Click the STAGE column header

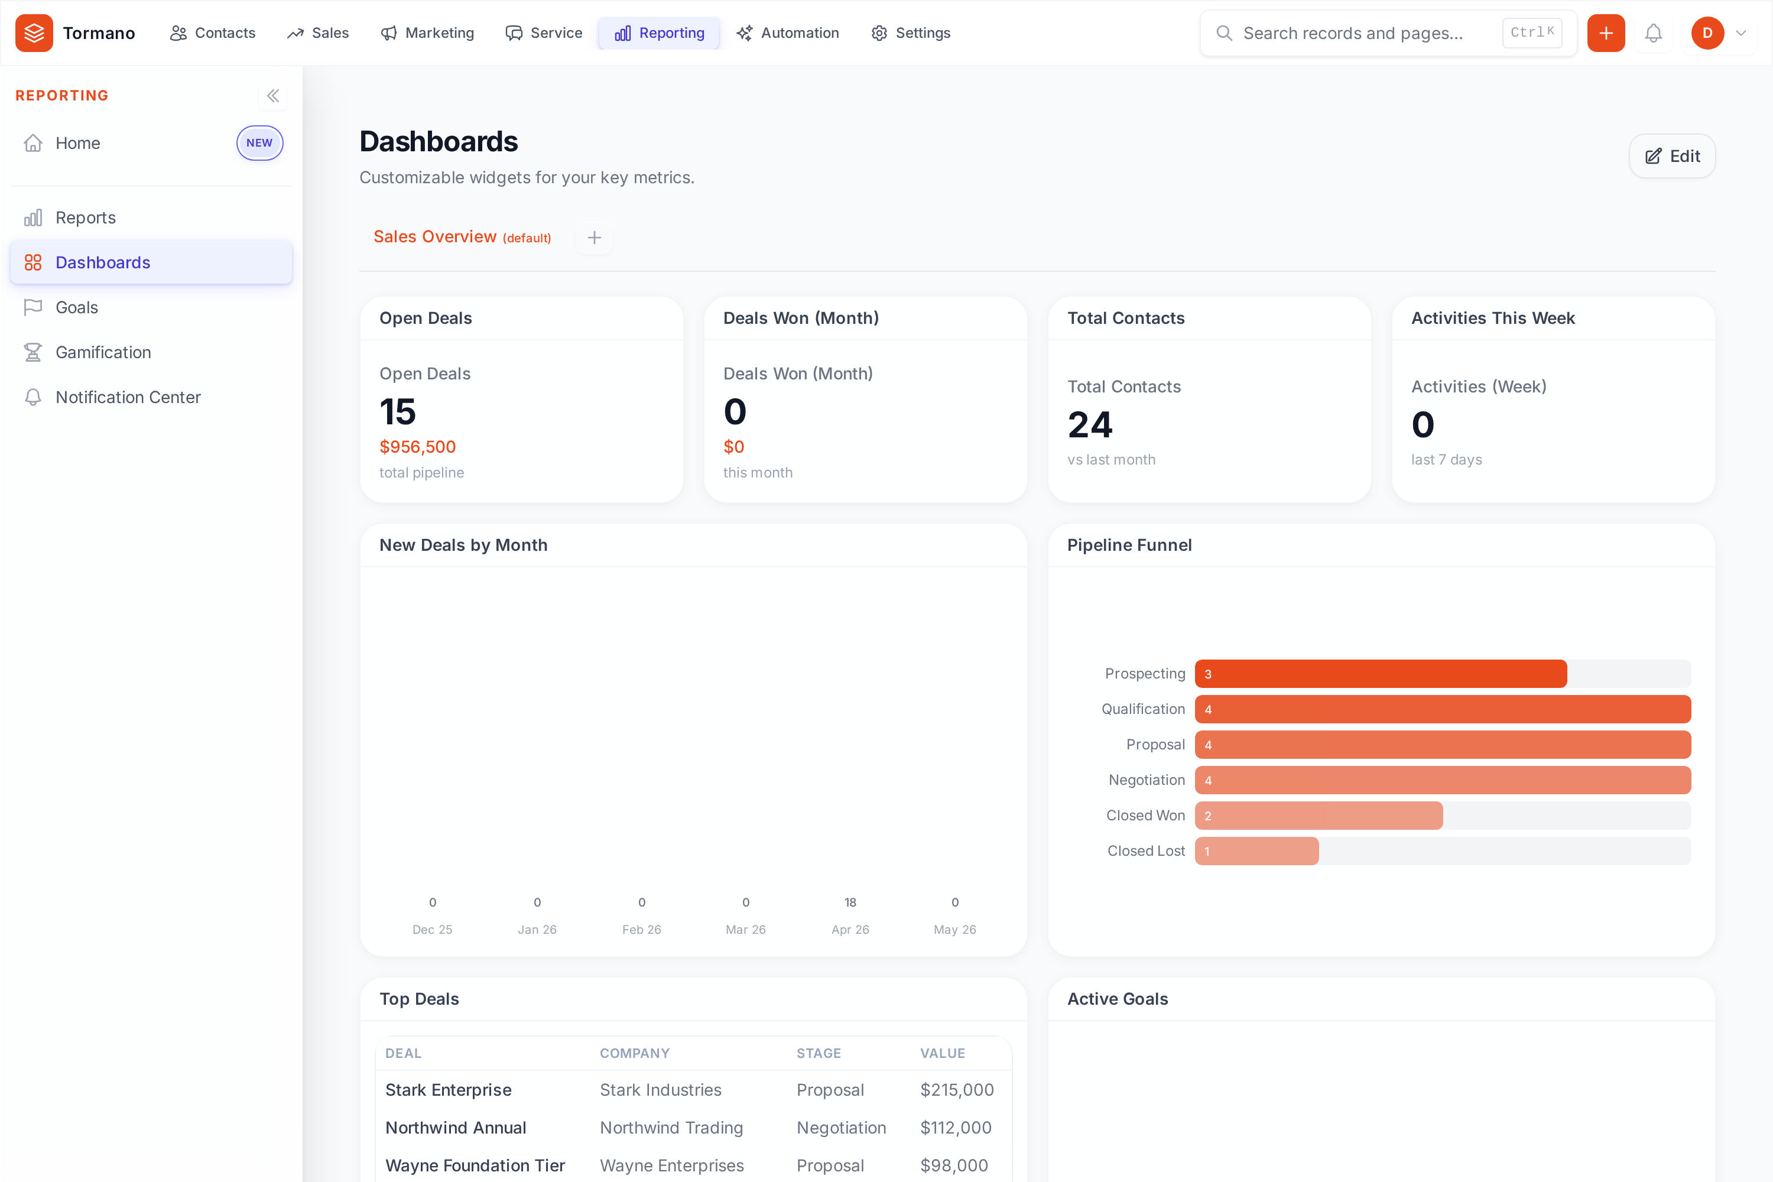pyautogui.click(x=819, y=1053)
